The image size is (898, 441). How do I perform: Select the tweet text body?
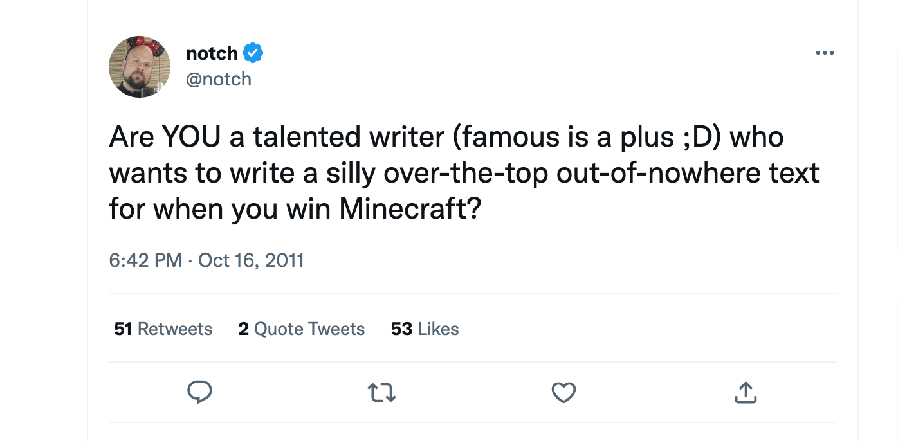pyautogui.click(x=450, y=172)
